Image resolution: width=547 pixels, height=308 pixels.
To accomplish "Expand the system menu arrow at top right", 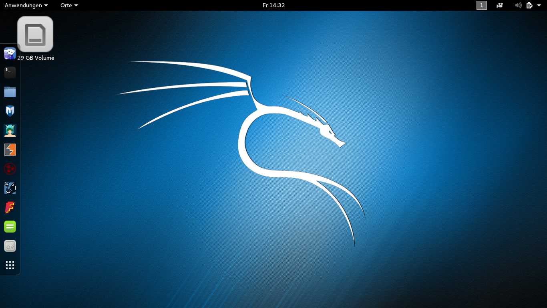I will (x=539, y=5).
